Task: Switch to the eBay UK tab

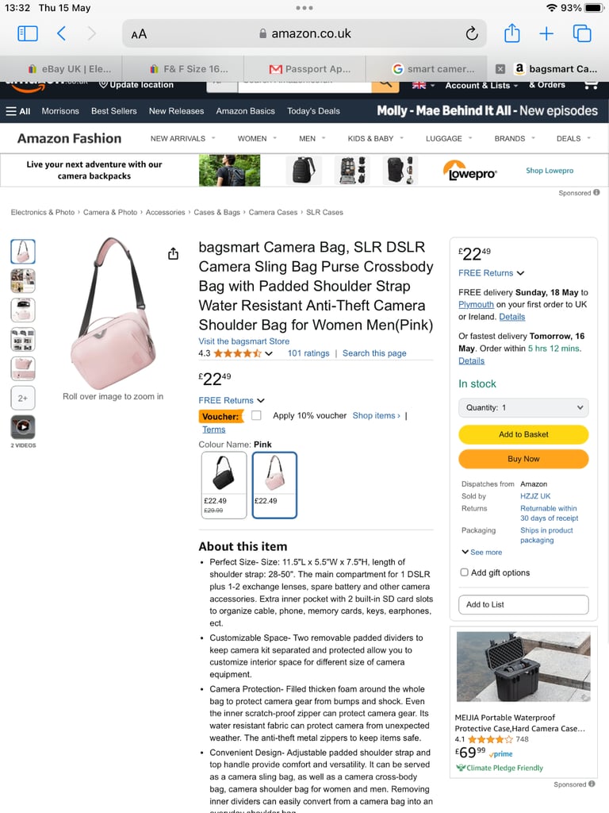Action: click(x=70, y=69)
